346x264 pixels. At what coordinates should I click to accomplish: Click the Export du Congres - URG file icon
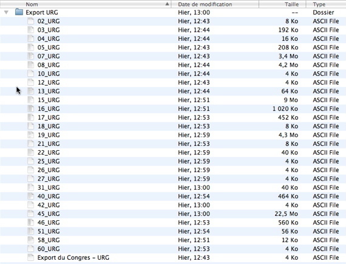[x=31, y=257]
